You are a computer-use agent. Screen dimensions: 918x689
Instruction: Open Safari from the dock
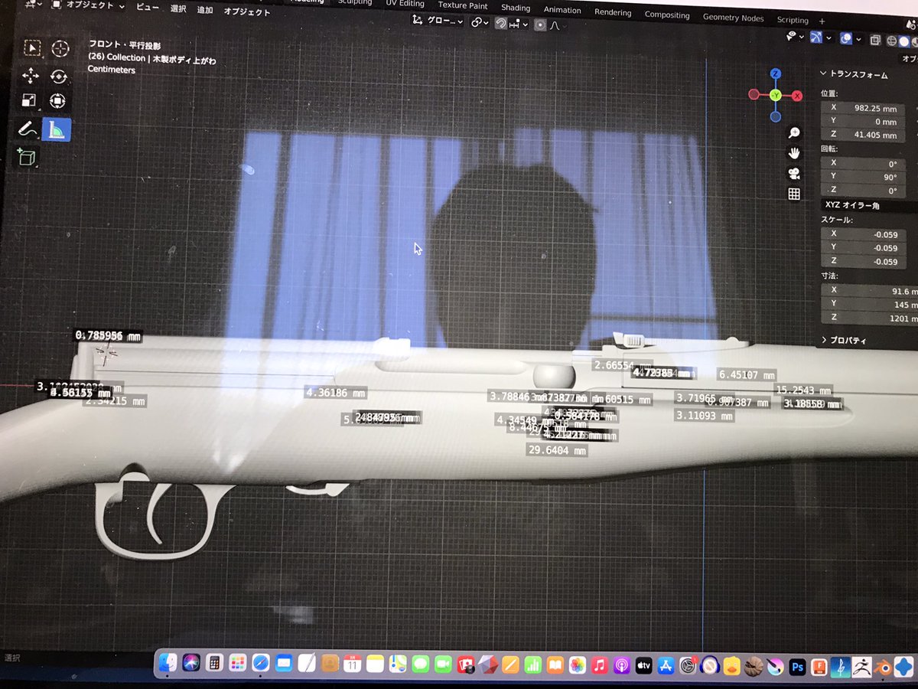pyautogui.click(x=260, y=663)
